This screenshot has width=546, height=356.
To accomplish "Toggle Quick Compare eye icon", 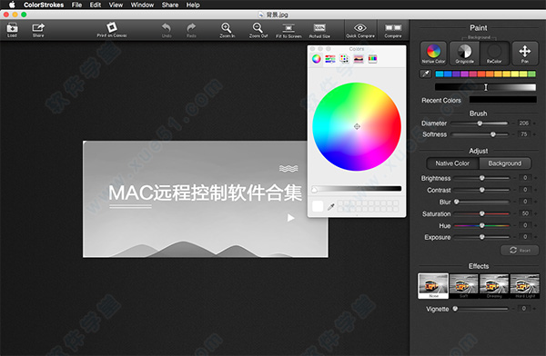I will (360, 30).
